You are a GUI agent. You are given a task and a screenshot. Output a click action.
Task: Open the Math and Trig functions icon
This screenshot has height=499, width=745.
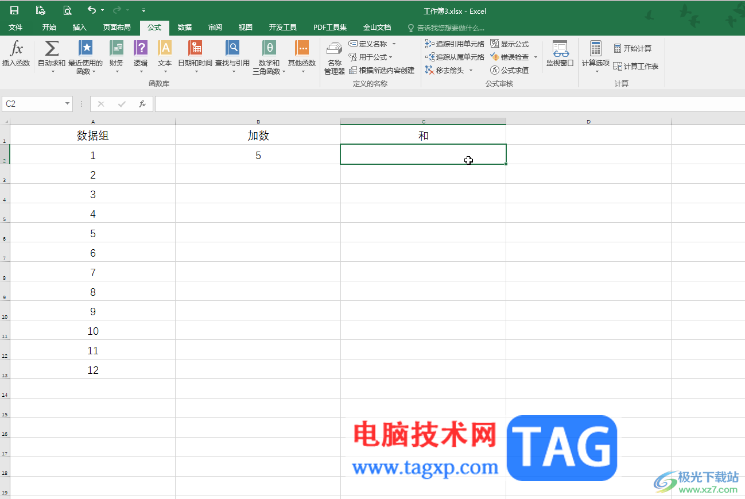tap(269, 49)
